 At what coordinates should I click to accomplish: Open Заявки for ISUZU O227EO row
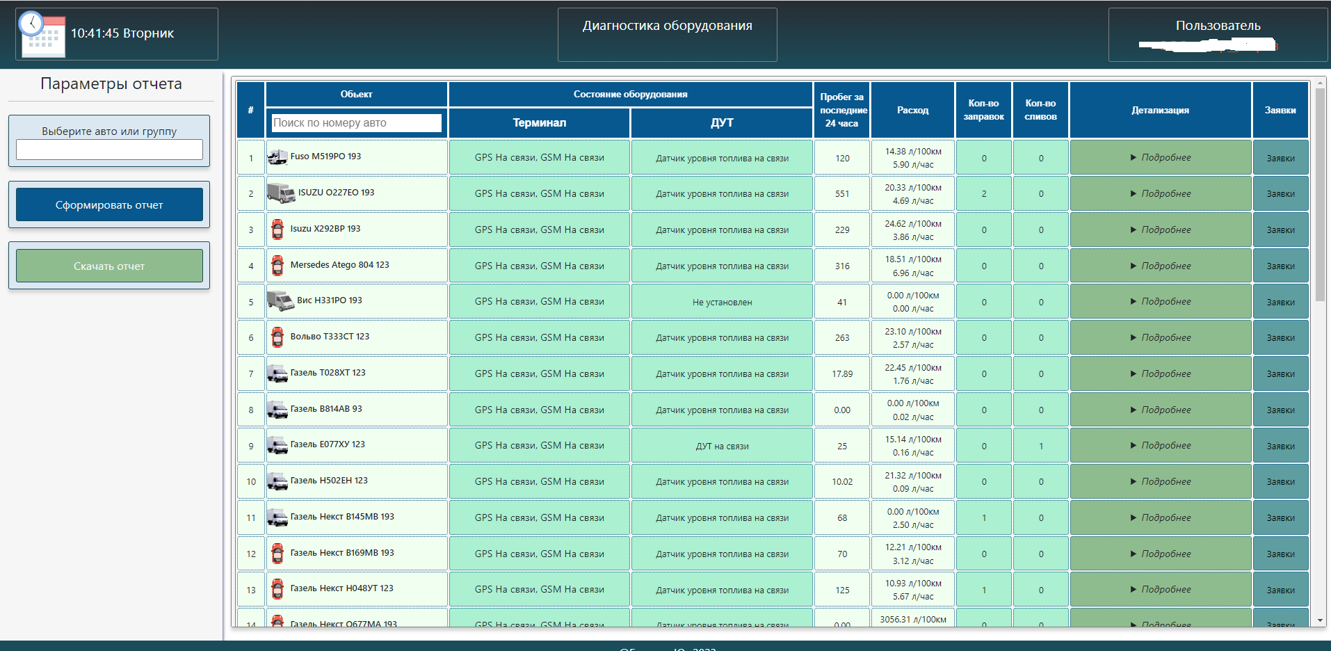pos(1280,194)
